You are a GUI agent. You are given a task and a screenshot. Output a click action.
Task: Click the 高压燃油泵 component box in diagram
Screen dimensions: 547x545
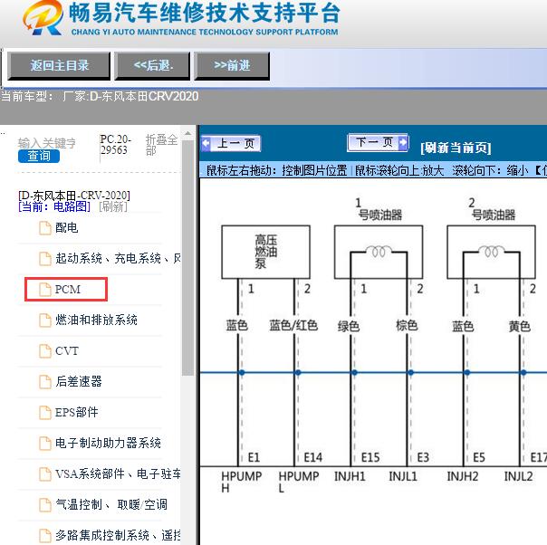pyautogui.click(x=266, y=252)
